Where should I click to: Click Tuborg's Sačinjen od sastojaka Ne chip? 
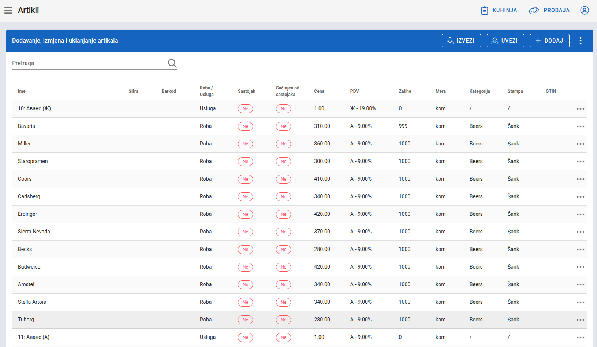[x=283, y=320]
